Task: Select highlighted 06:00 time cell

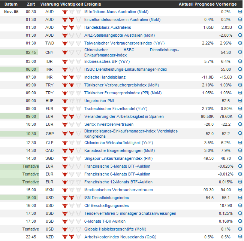Action: [31, 69]
